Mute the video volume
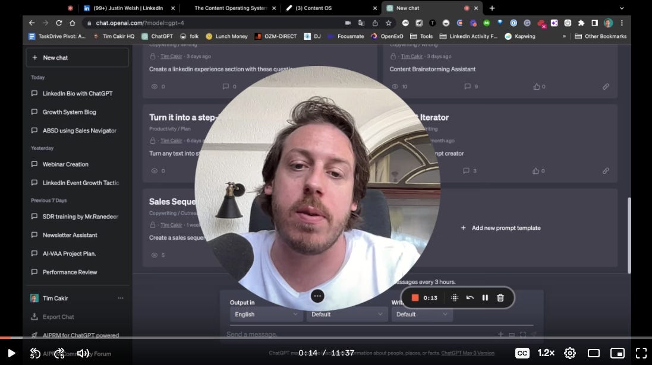 point(83,353)
